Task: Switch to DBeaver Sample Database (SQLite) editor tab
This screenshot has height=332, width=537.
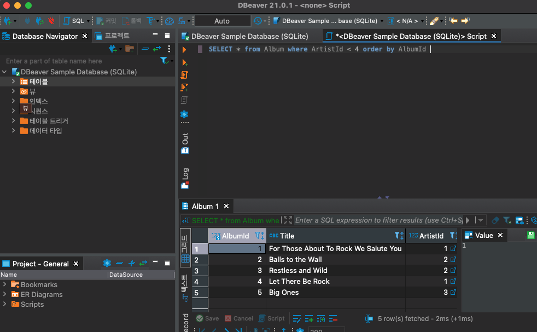Action: [245, 36]
